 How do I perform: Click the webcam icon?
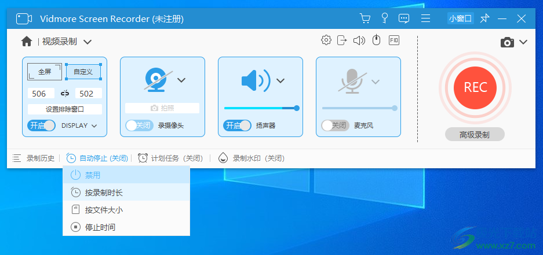158,80
